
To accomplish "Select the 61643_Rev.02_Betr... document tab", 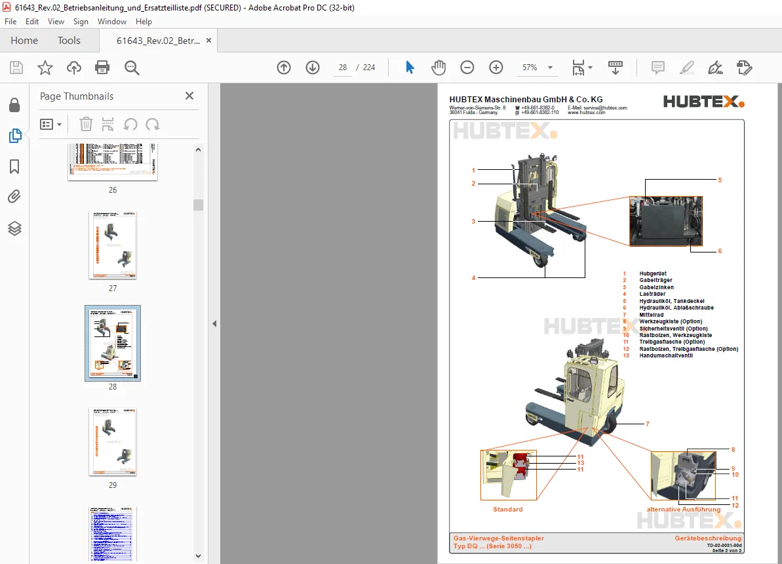I will 158,41.
